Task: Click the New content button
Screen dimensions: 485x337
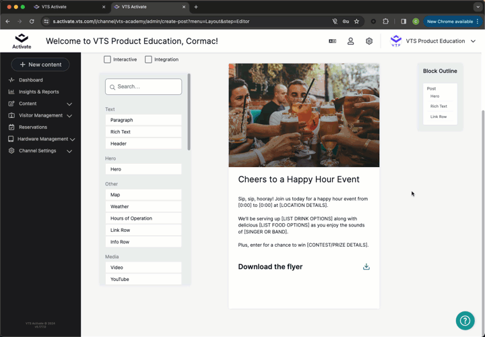Action: point(40,65)
